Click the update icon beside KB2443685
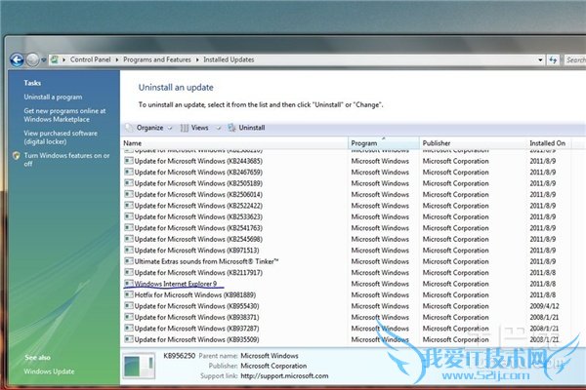The image size is (586, 390). pyautogui.click(x=129, y=161)
